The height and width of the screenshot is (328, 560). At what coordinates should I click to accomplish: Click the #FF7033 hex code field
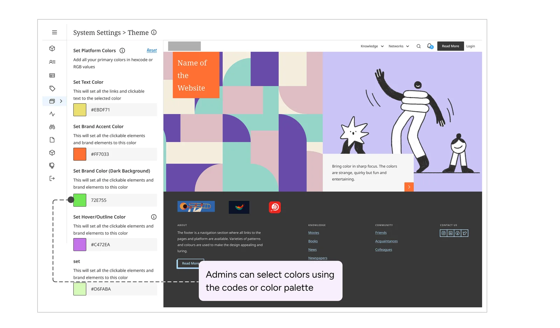tap(122, 154)
